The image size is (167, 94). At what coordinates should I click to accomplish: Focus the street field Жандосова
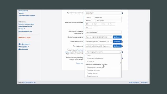pyautogui.click(x=109, y=21)
